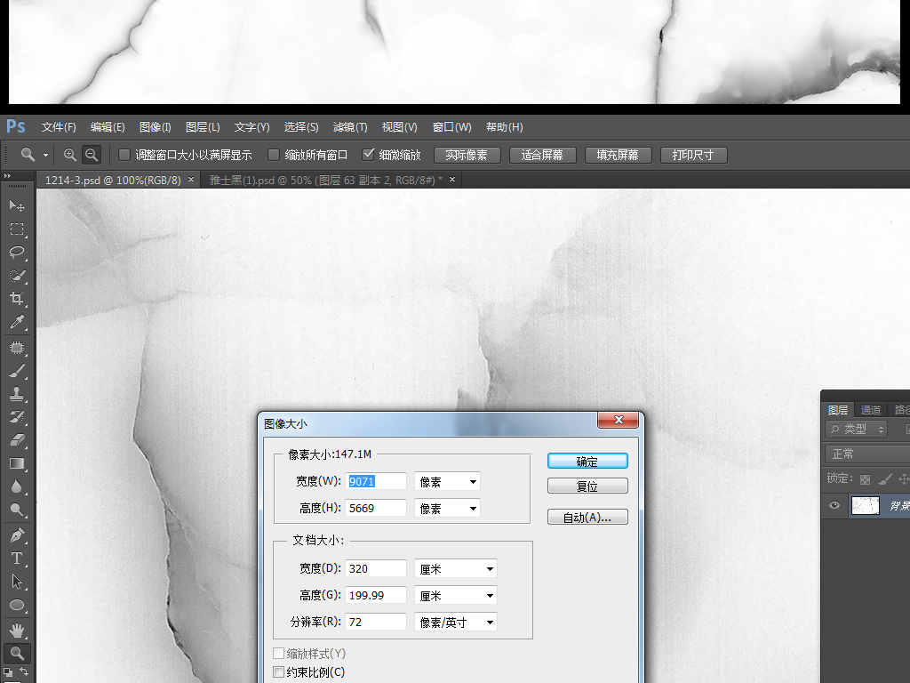The width and height of the screenshot is (910, 683).
Task: Enable the 约束比例 checkbox
Action: (279, 672)
